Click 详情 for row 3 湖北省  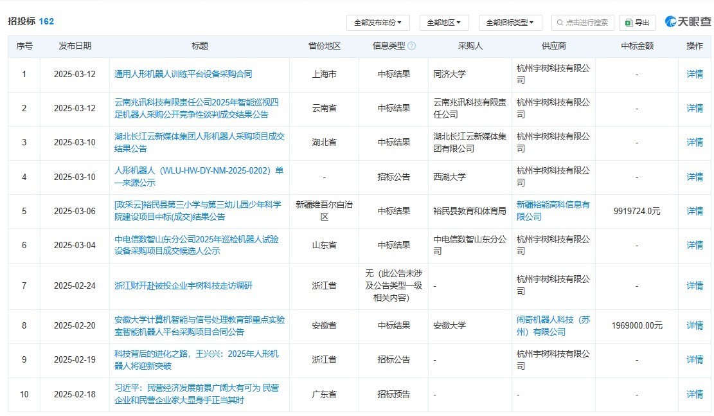695,143
